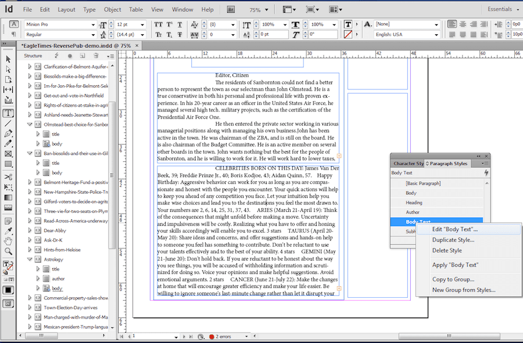The height and width of the screenshot is (343, 523).
Task: Pick the Note tool
Action: (x=8, y=221)
